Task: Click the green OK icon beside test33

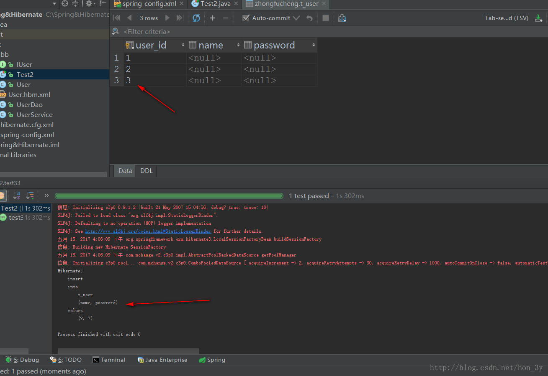Action: 3,217
